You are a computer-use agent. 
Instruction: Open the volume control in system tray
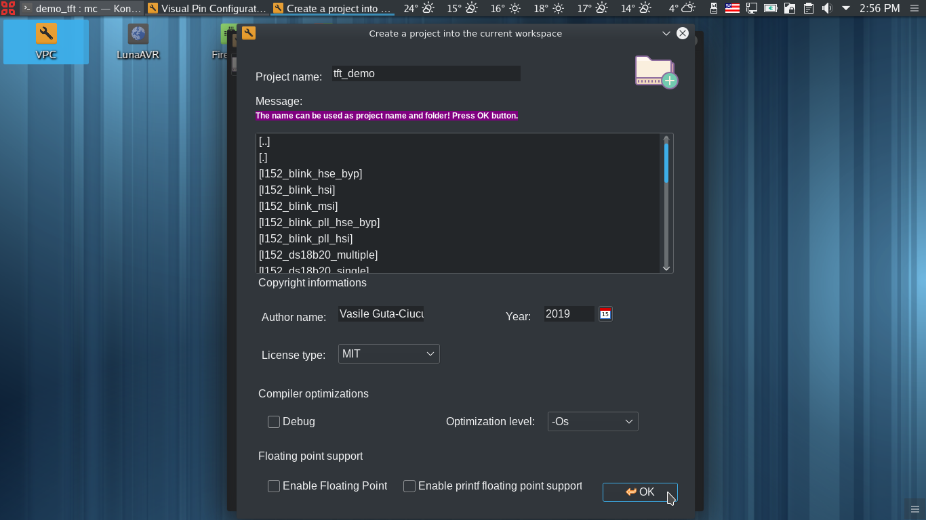point(827,9)
